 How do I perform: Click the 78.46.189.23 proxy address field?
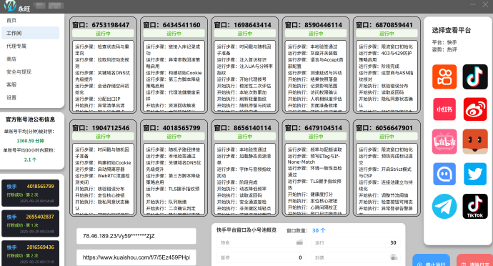[x=136, y=236]
